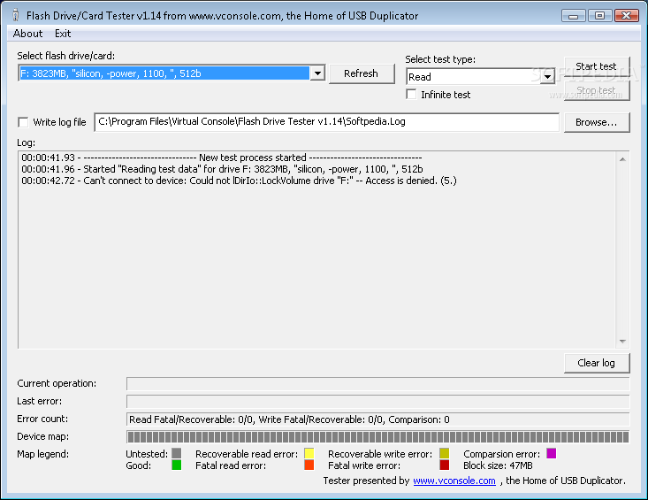Click the orange Fatal read error swatch
This screenshot has width=648, height=500.
tap(309, 465)
